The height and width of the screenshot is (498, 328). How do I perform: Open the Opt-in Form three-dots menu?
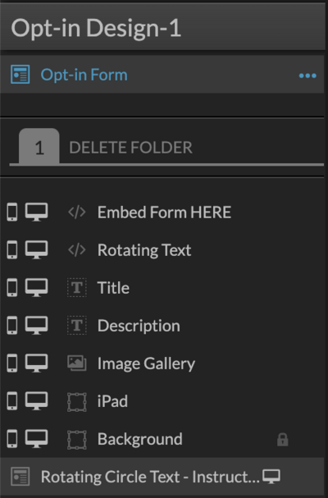click(307, 75)
